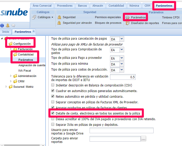
Task: Click the Diseñador de reportes pencil icon
Action: 127,23
